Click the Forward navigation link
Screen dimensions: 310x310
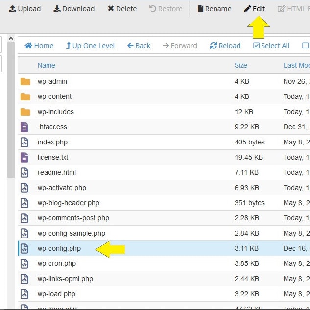pyautogui.click(x=180, y=46)
